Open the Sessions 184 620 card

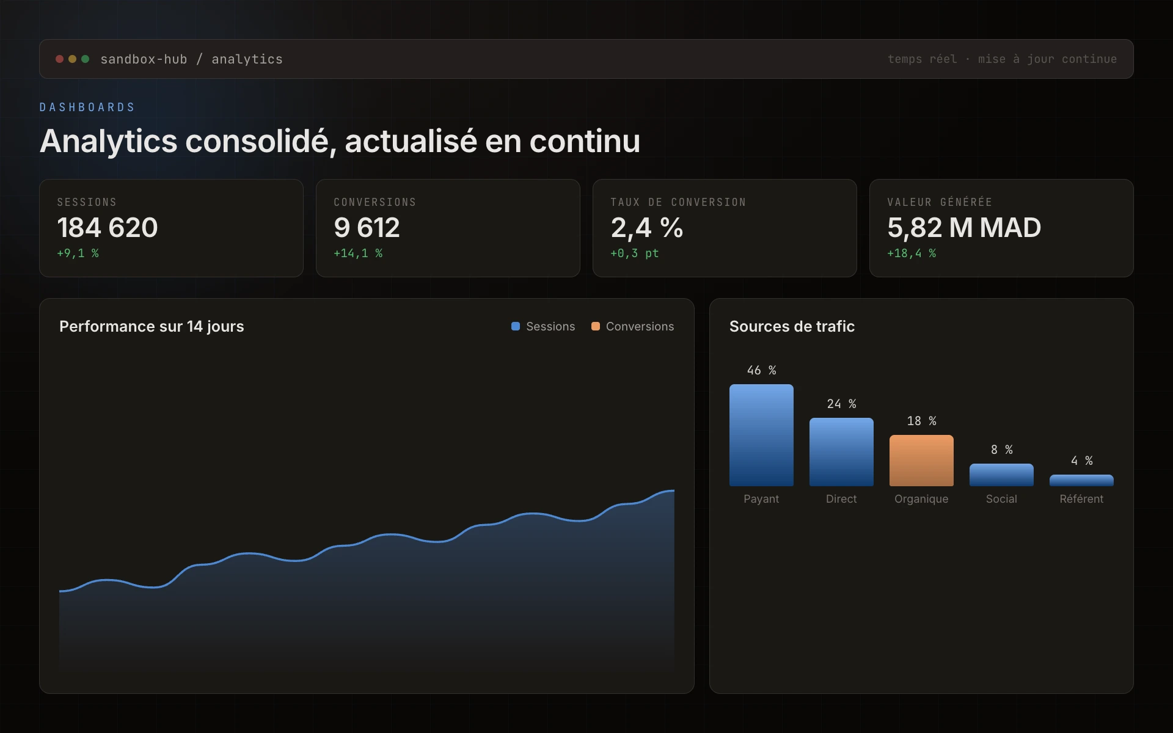(x=171, y=228)
